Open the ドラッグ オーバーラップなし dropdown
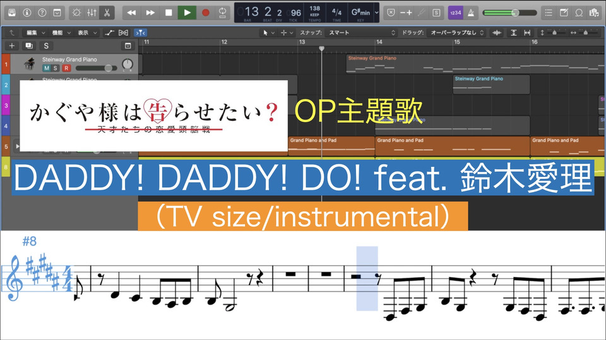 coord(457,33)
